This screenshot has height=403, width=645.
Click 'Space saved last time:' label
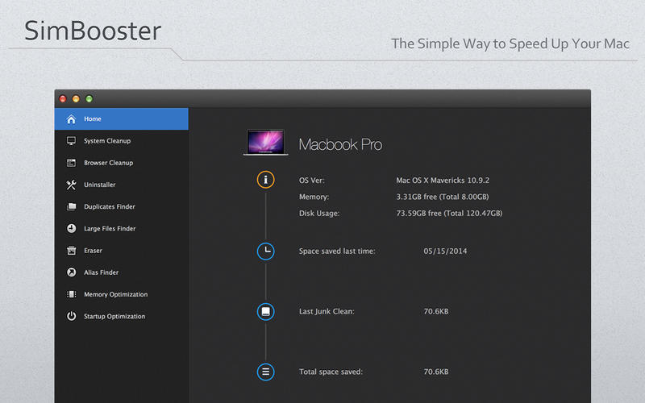(x=337, y=251)
